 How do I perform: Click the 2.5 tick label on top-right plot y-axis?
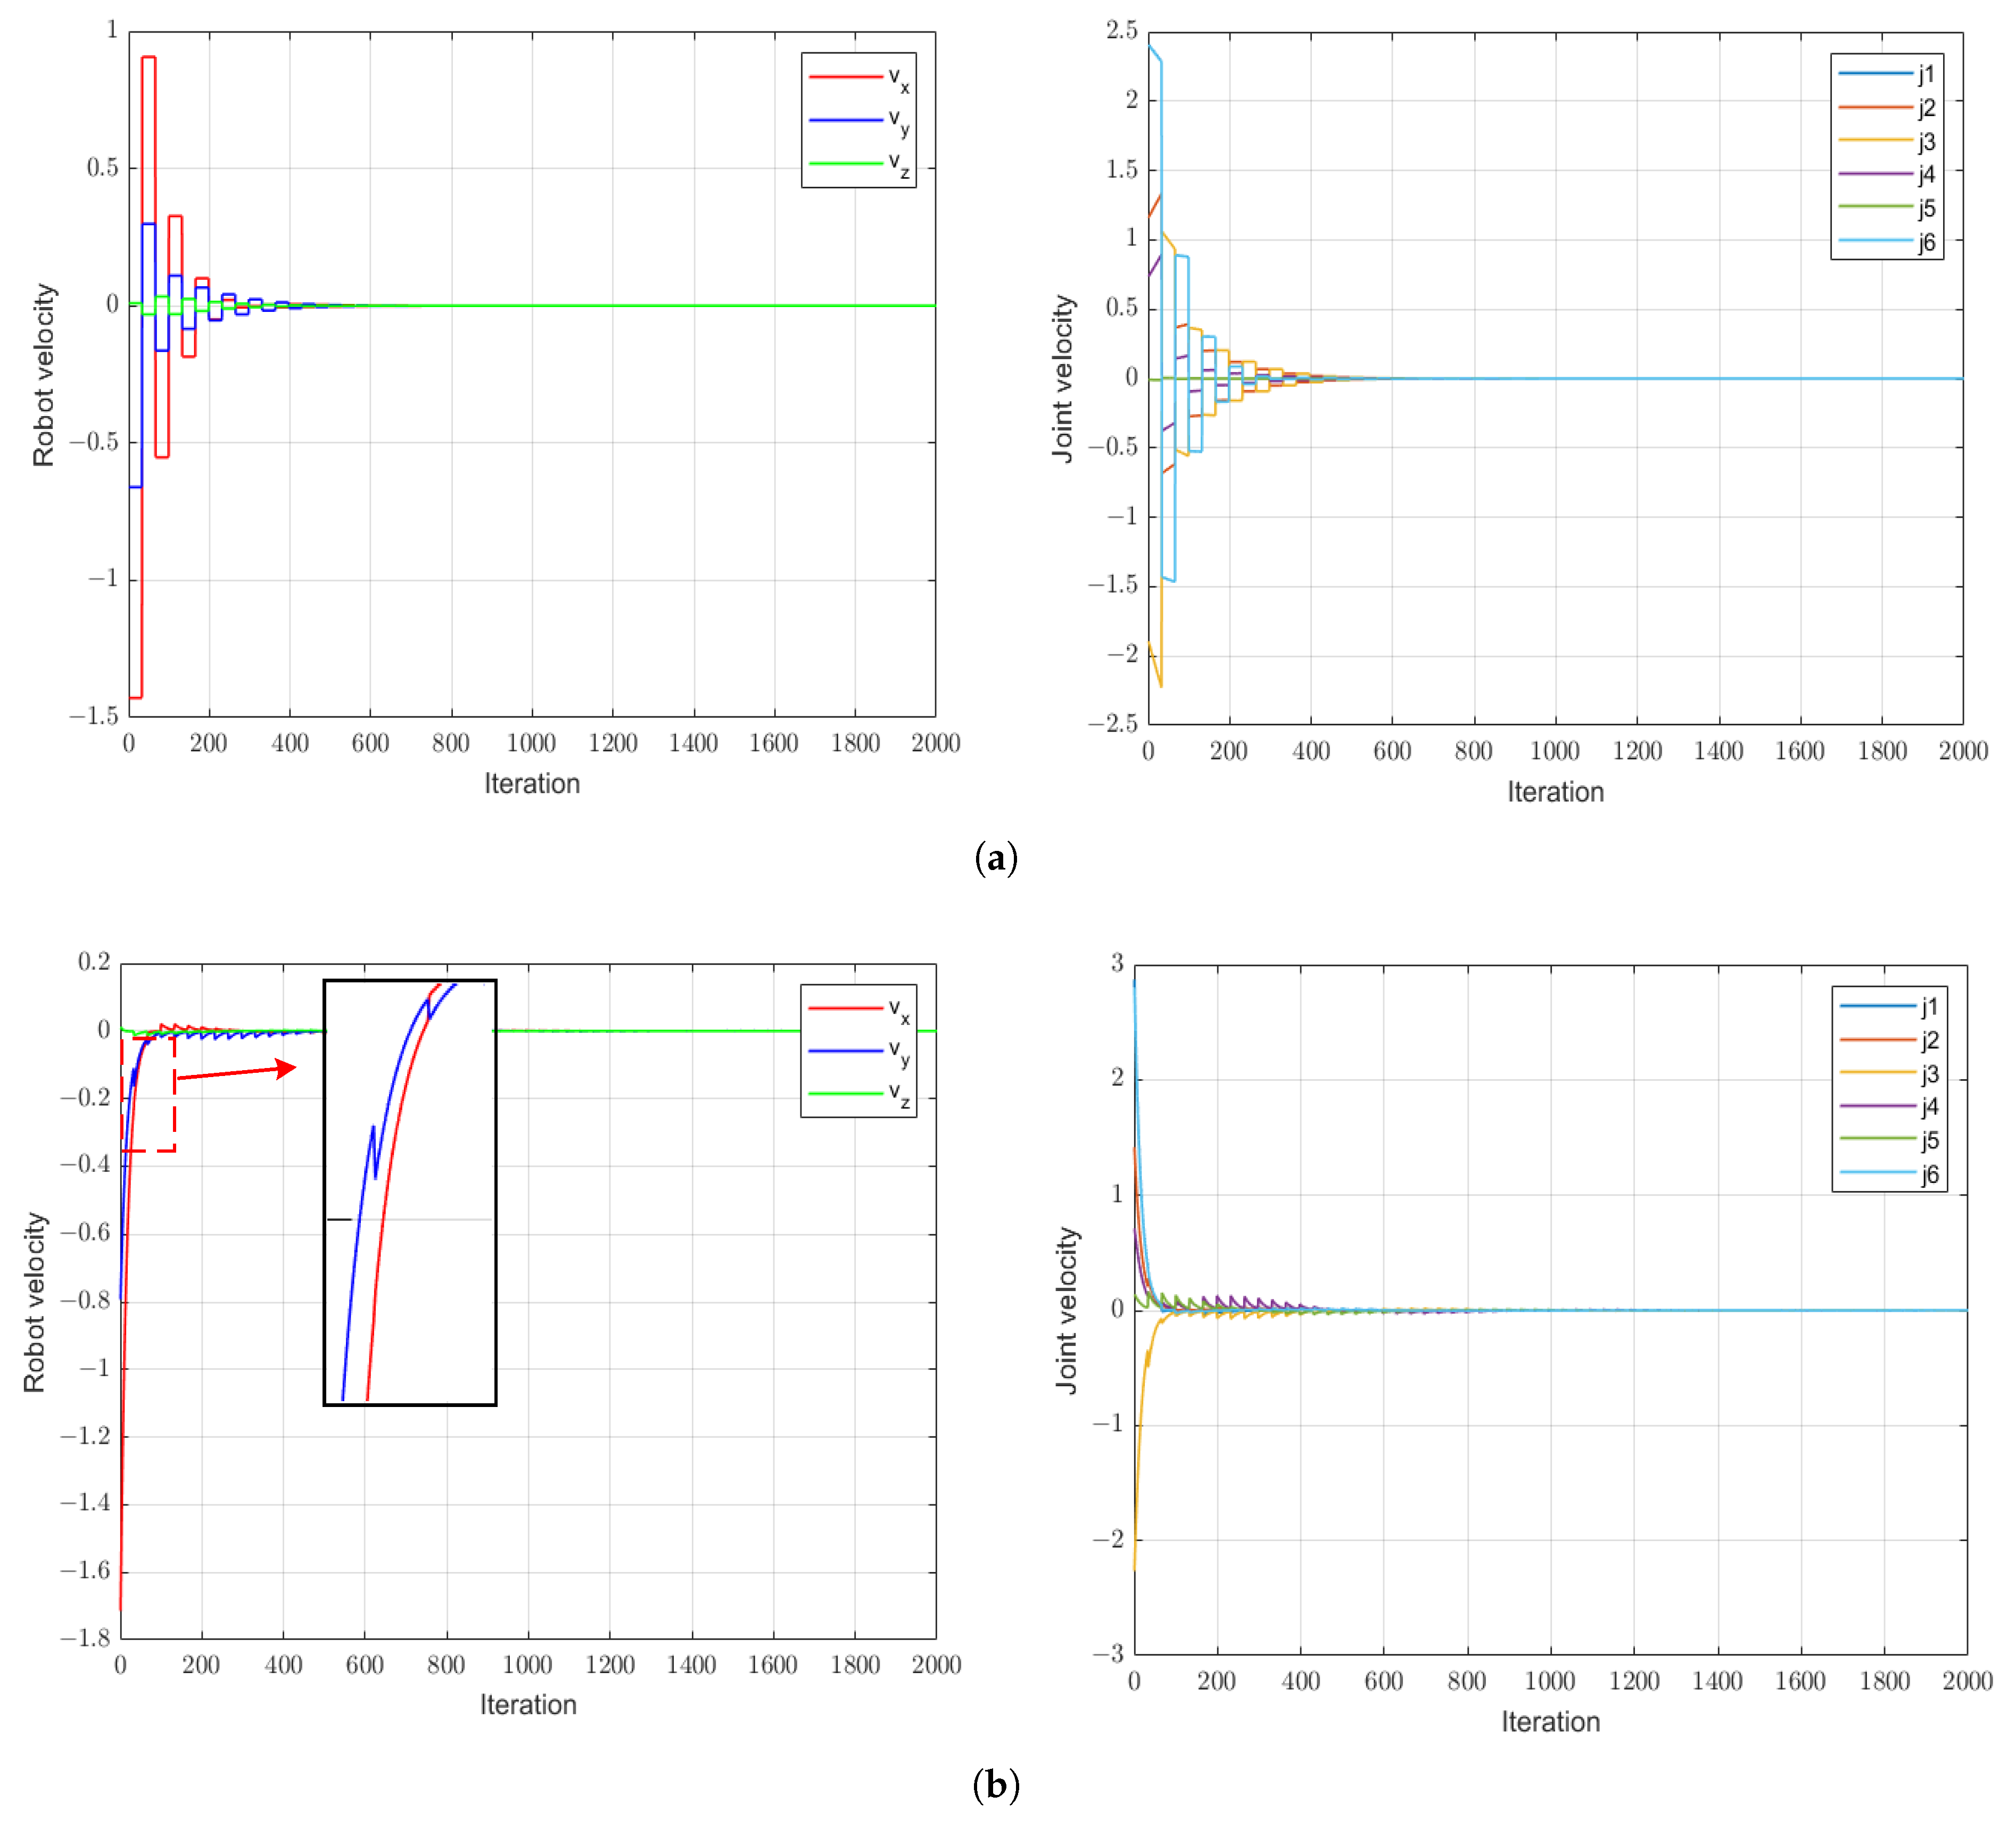click(1121, 31)
